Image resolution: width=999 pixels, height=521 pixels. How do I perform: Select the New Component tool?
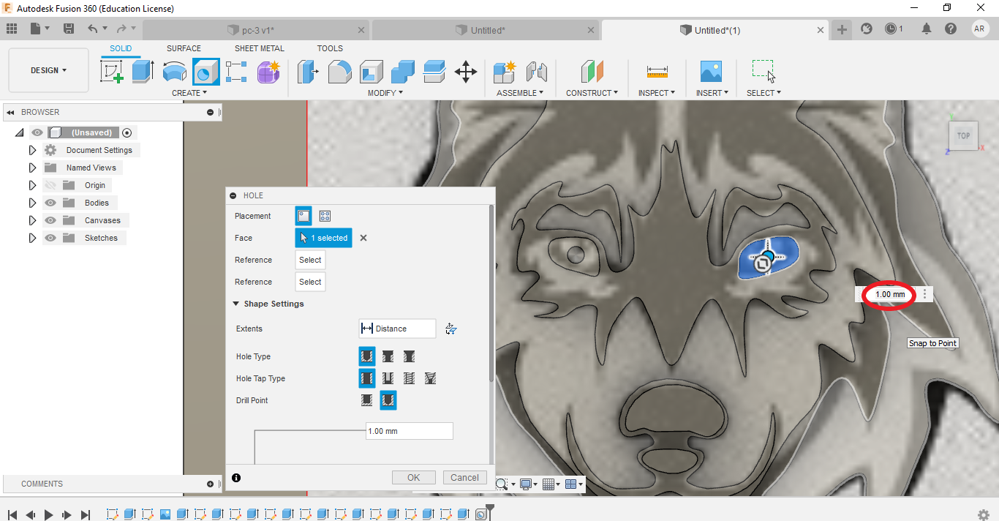[505, 72]
